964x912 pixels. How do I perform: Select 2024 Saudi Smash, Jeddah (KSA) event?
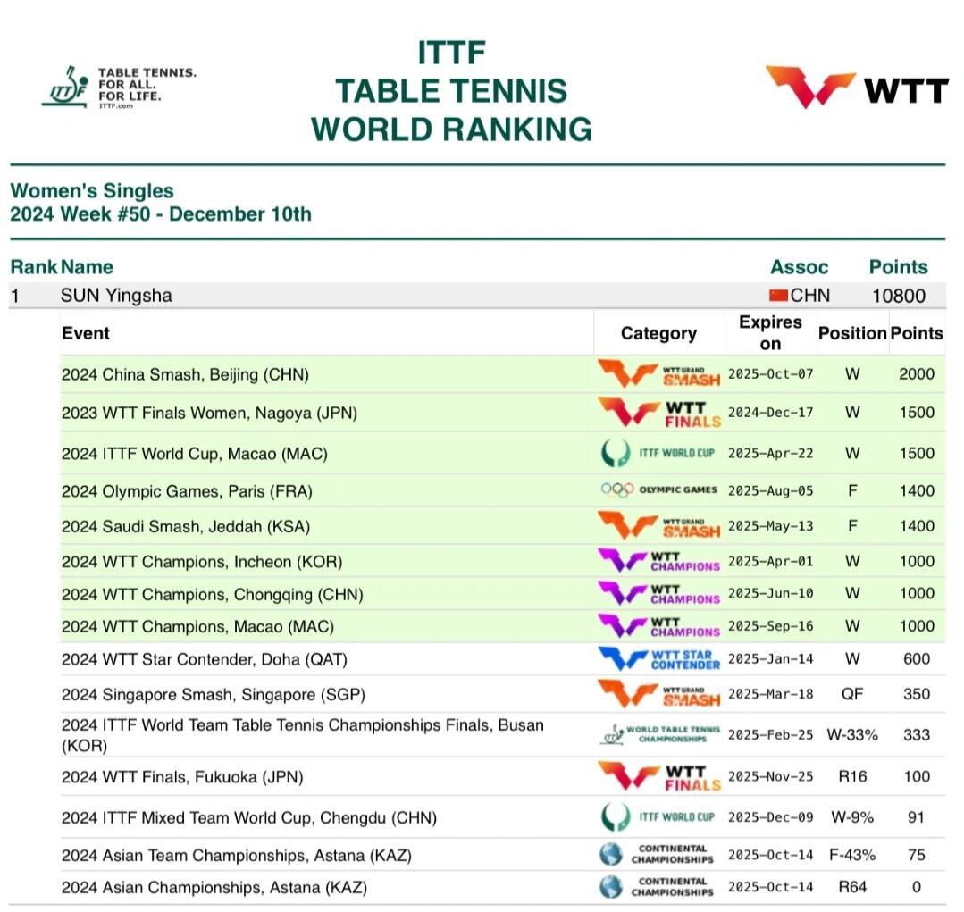(x=186, y=527)
